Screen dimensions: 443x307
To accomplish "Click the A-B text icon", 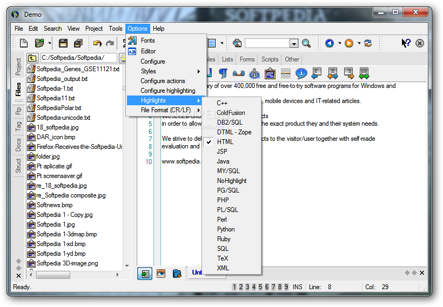I will [239, 73].
